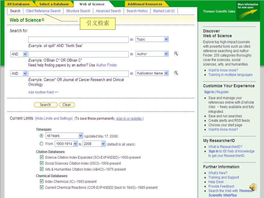Open Training in multiple languages link

230,75
